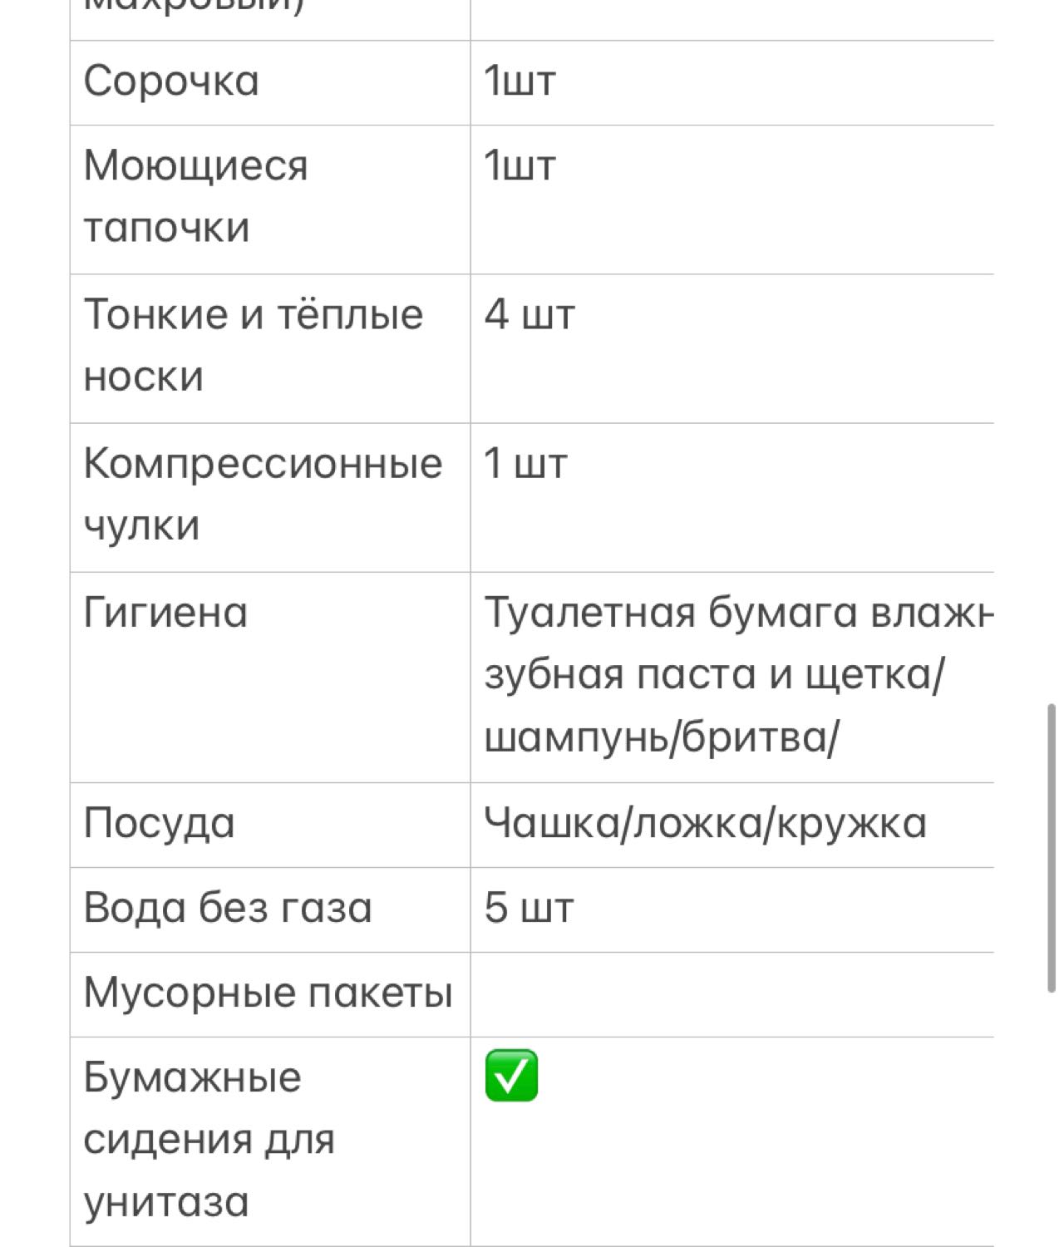
Task: Select the 'Тонкие и тёплые носки' cell
Action: [270, 348]
